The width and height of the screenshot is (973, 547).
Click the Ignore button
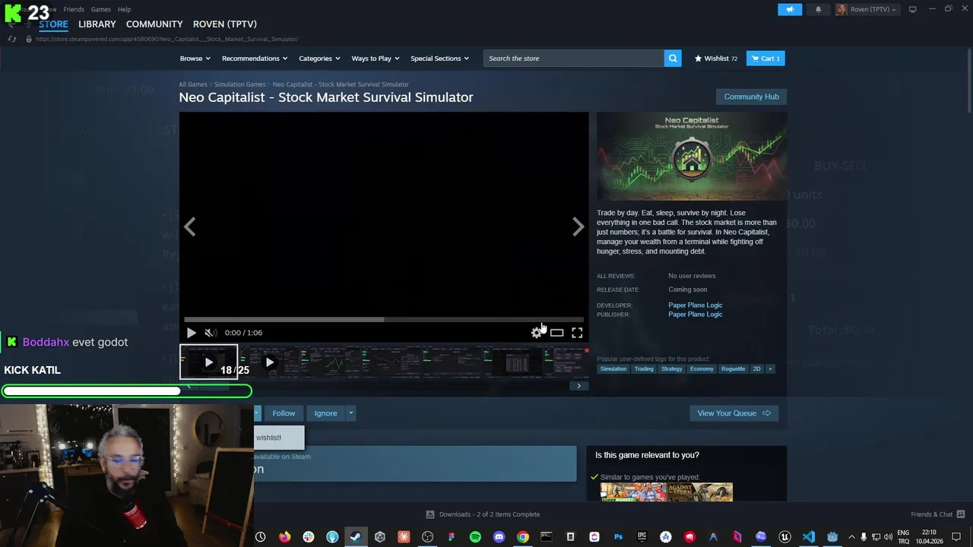325,413
